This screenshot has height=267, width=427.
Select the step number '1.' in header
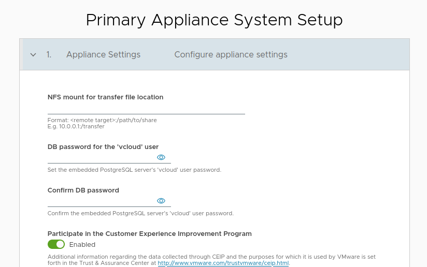(49, 55)
